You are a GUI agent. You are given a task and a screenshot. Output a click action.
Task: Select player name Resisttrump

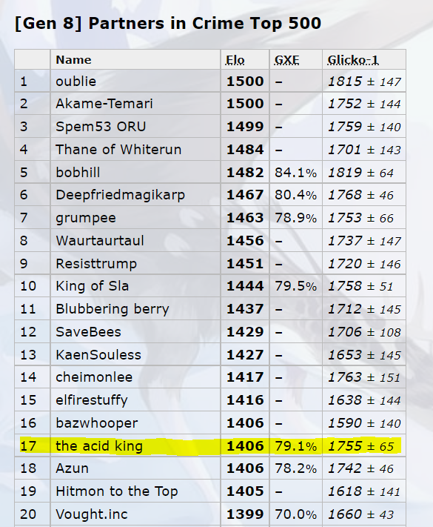pos(96,264)
